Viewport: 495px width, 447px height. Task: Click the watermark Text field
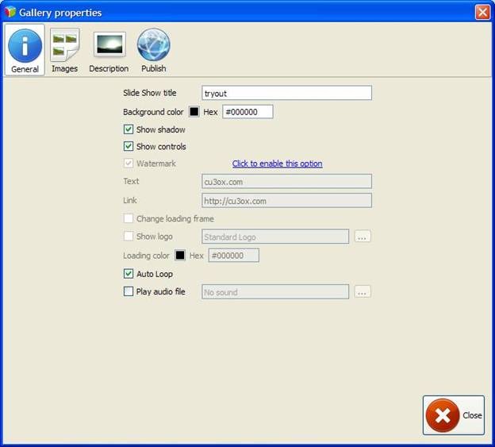click(286, 181)
